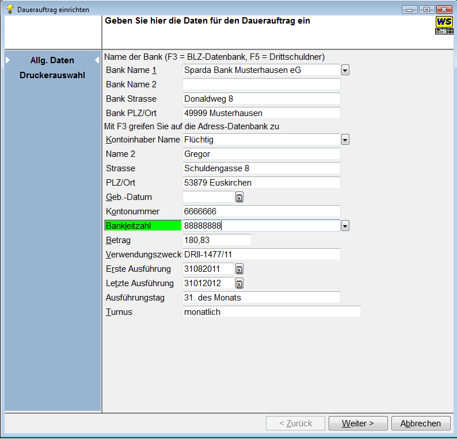Select the Allg. Daten section
This screenshot has width=457, height=439.
52,60
